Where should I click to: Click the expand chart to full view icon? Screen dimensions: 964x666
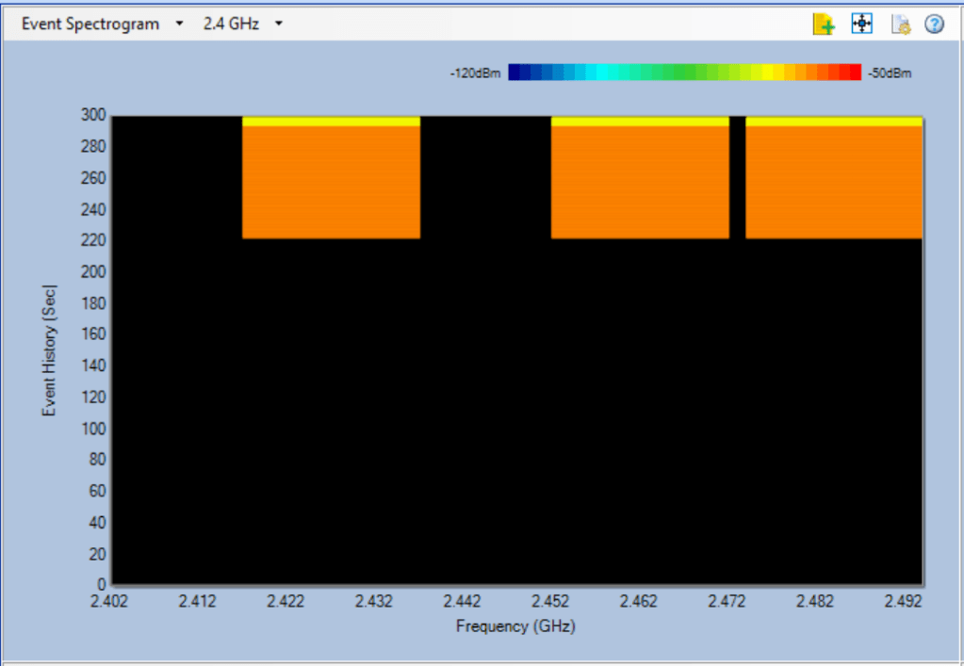tap(861, 24)
